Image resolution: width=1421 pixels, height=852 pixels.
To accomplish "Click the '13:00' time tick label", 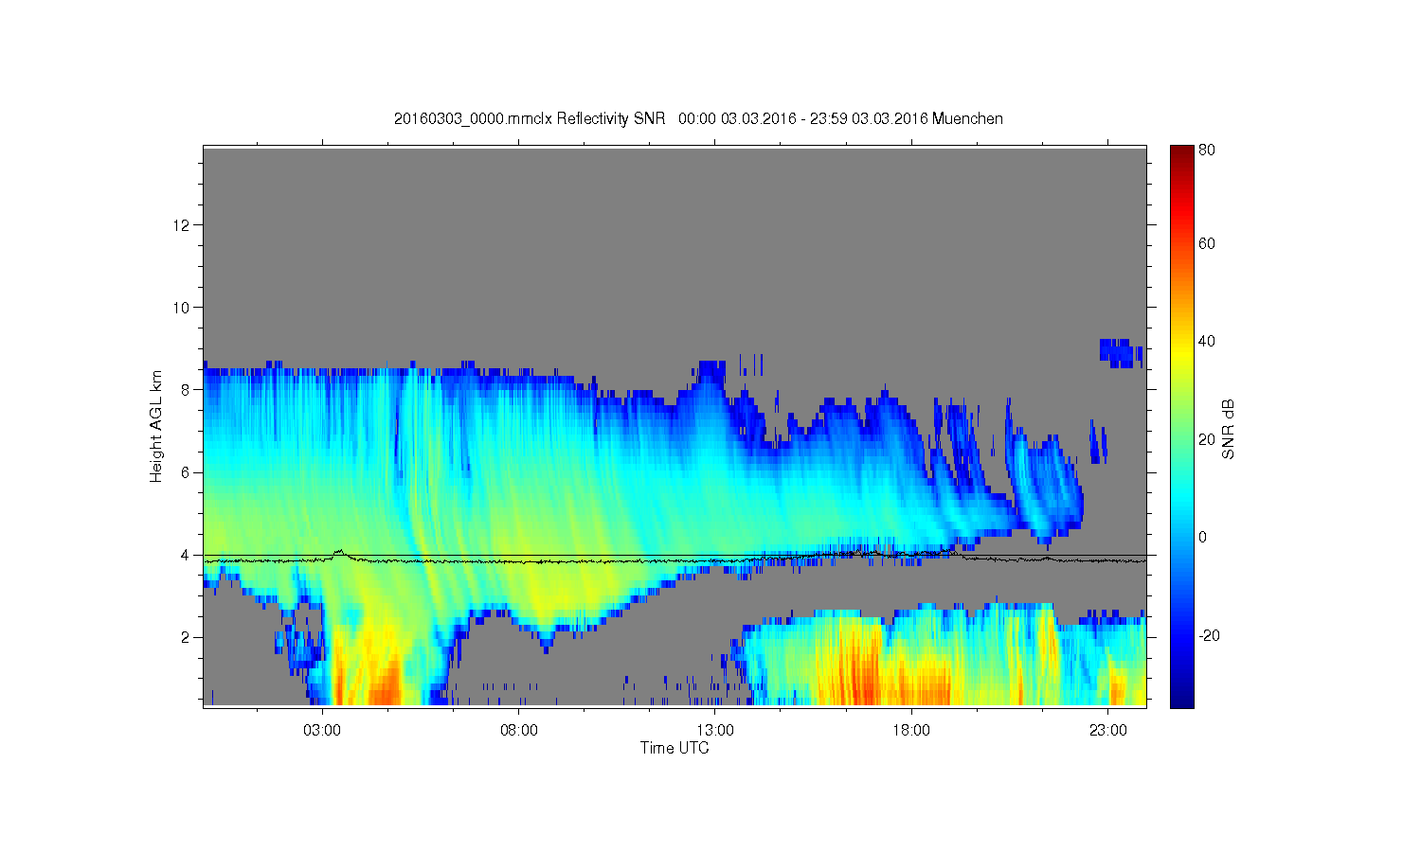I will 715,730.
